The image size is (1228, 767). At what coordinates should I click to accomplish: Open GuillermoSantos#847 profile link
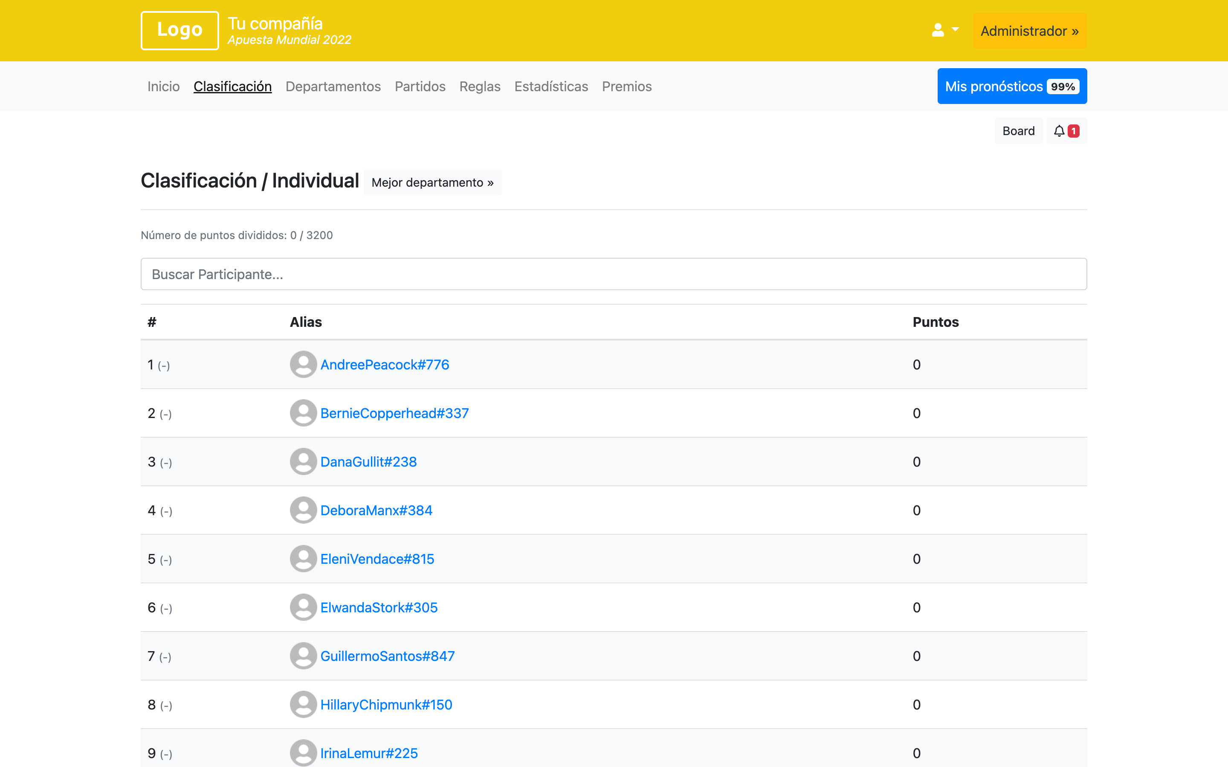click(x=387, y=656)
